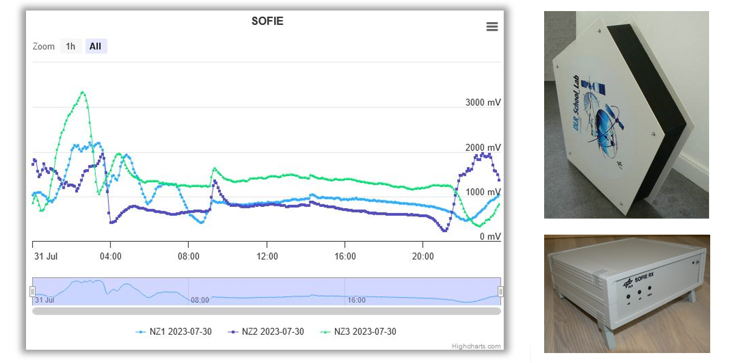Select the All zoom range button
The image size is (734, 363).
pos(95,46)
